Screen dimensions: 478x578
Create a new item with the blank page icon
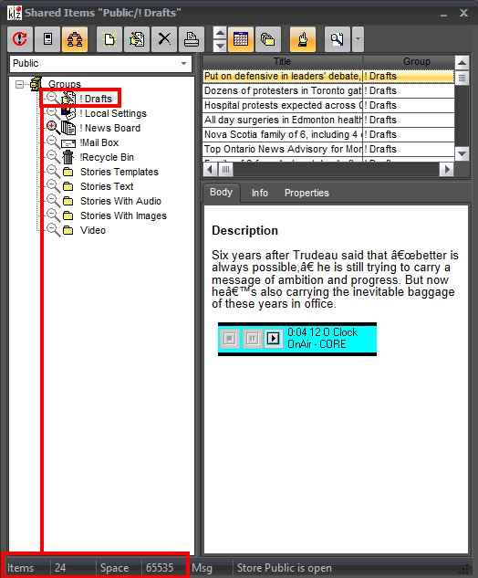[109, 39]
